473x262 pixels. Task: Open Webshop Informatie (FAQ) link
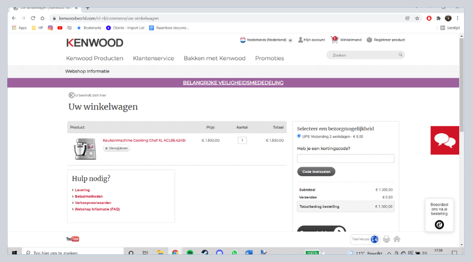pyautogui.click(x=97, y=209)
